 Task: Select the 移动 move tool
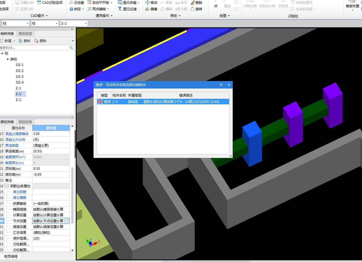151,2
